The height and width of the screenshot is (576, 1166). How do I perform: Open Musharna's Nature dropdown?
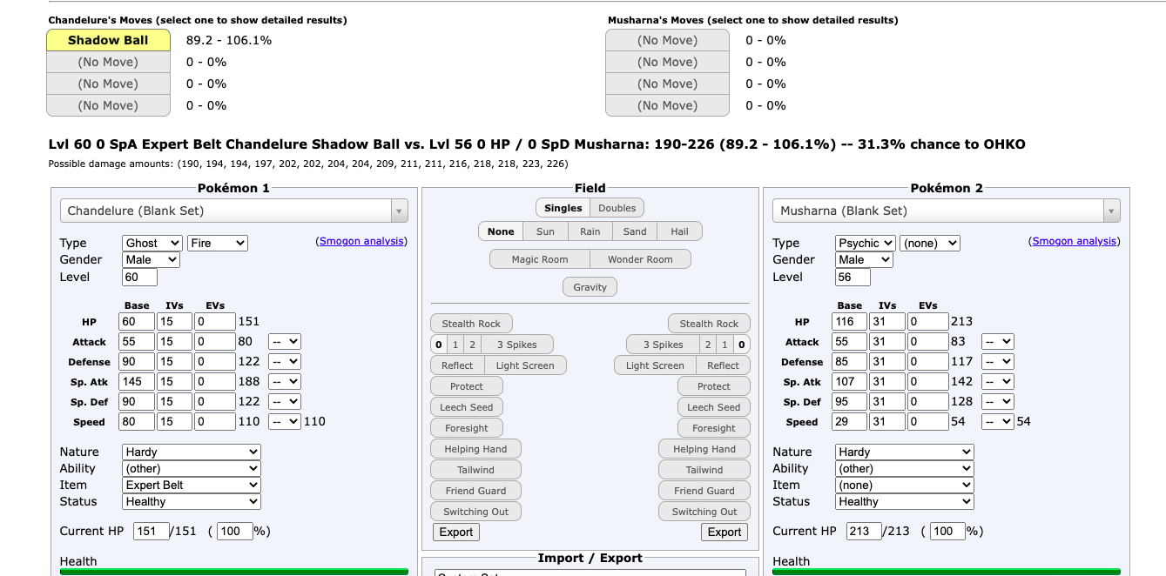click(x=905, y=452)
